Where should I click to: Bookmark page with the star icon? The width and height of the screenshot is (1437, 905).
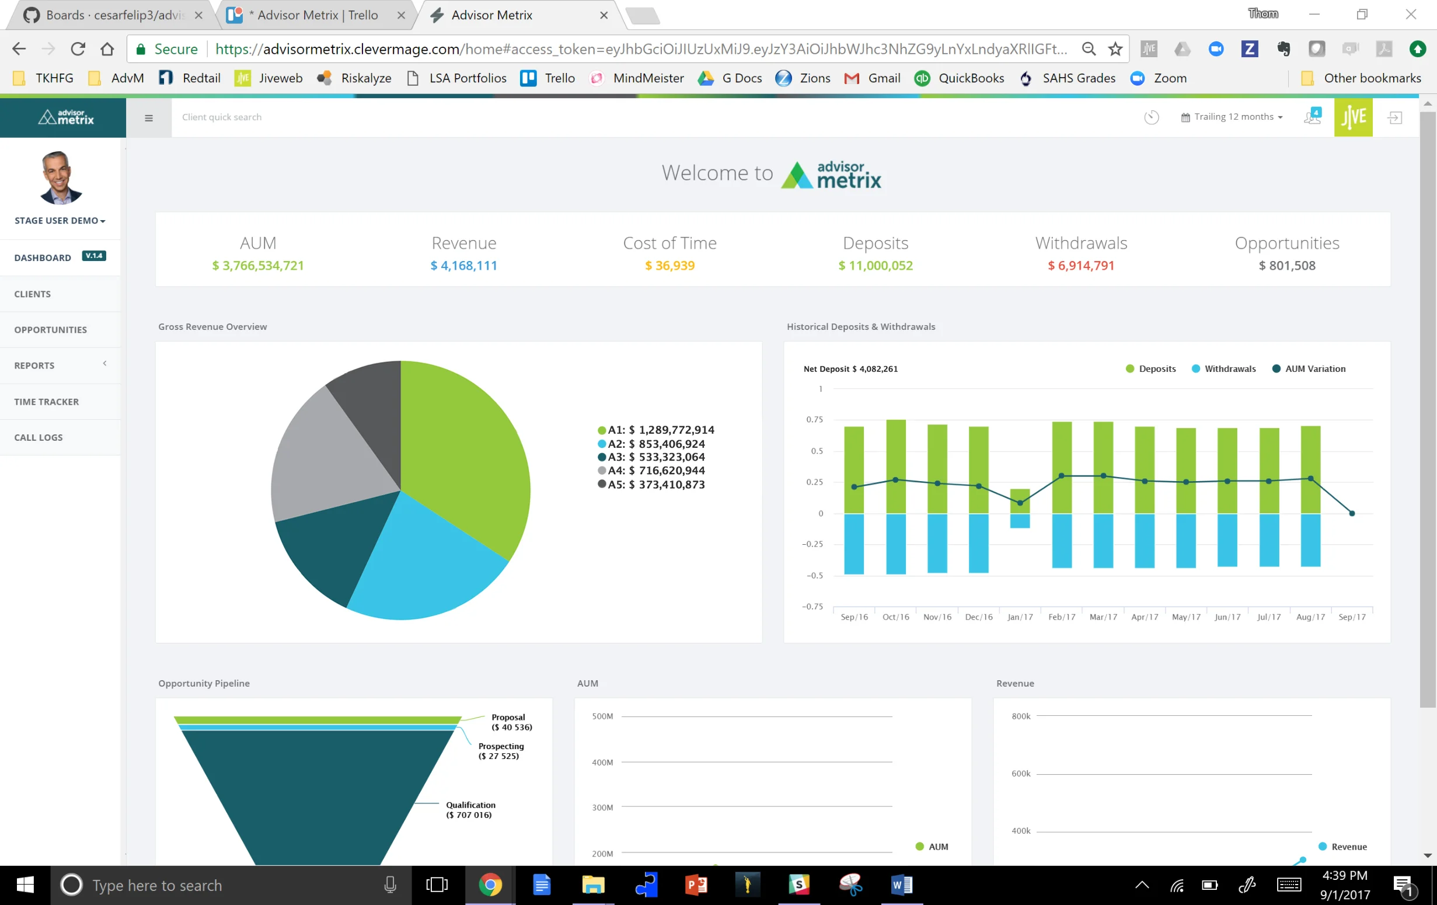tap(1115, 49)
